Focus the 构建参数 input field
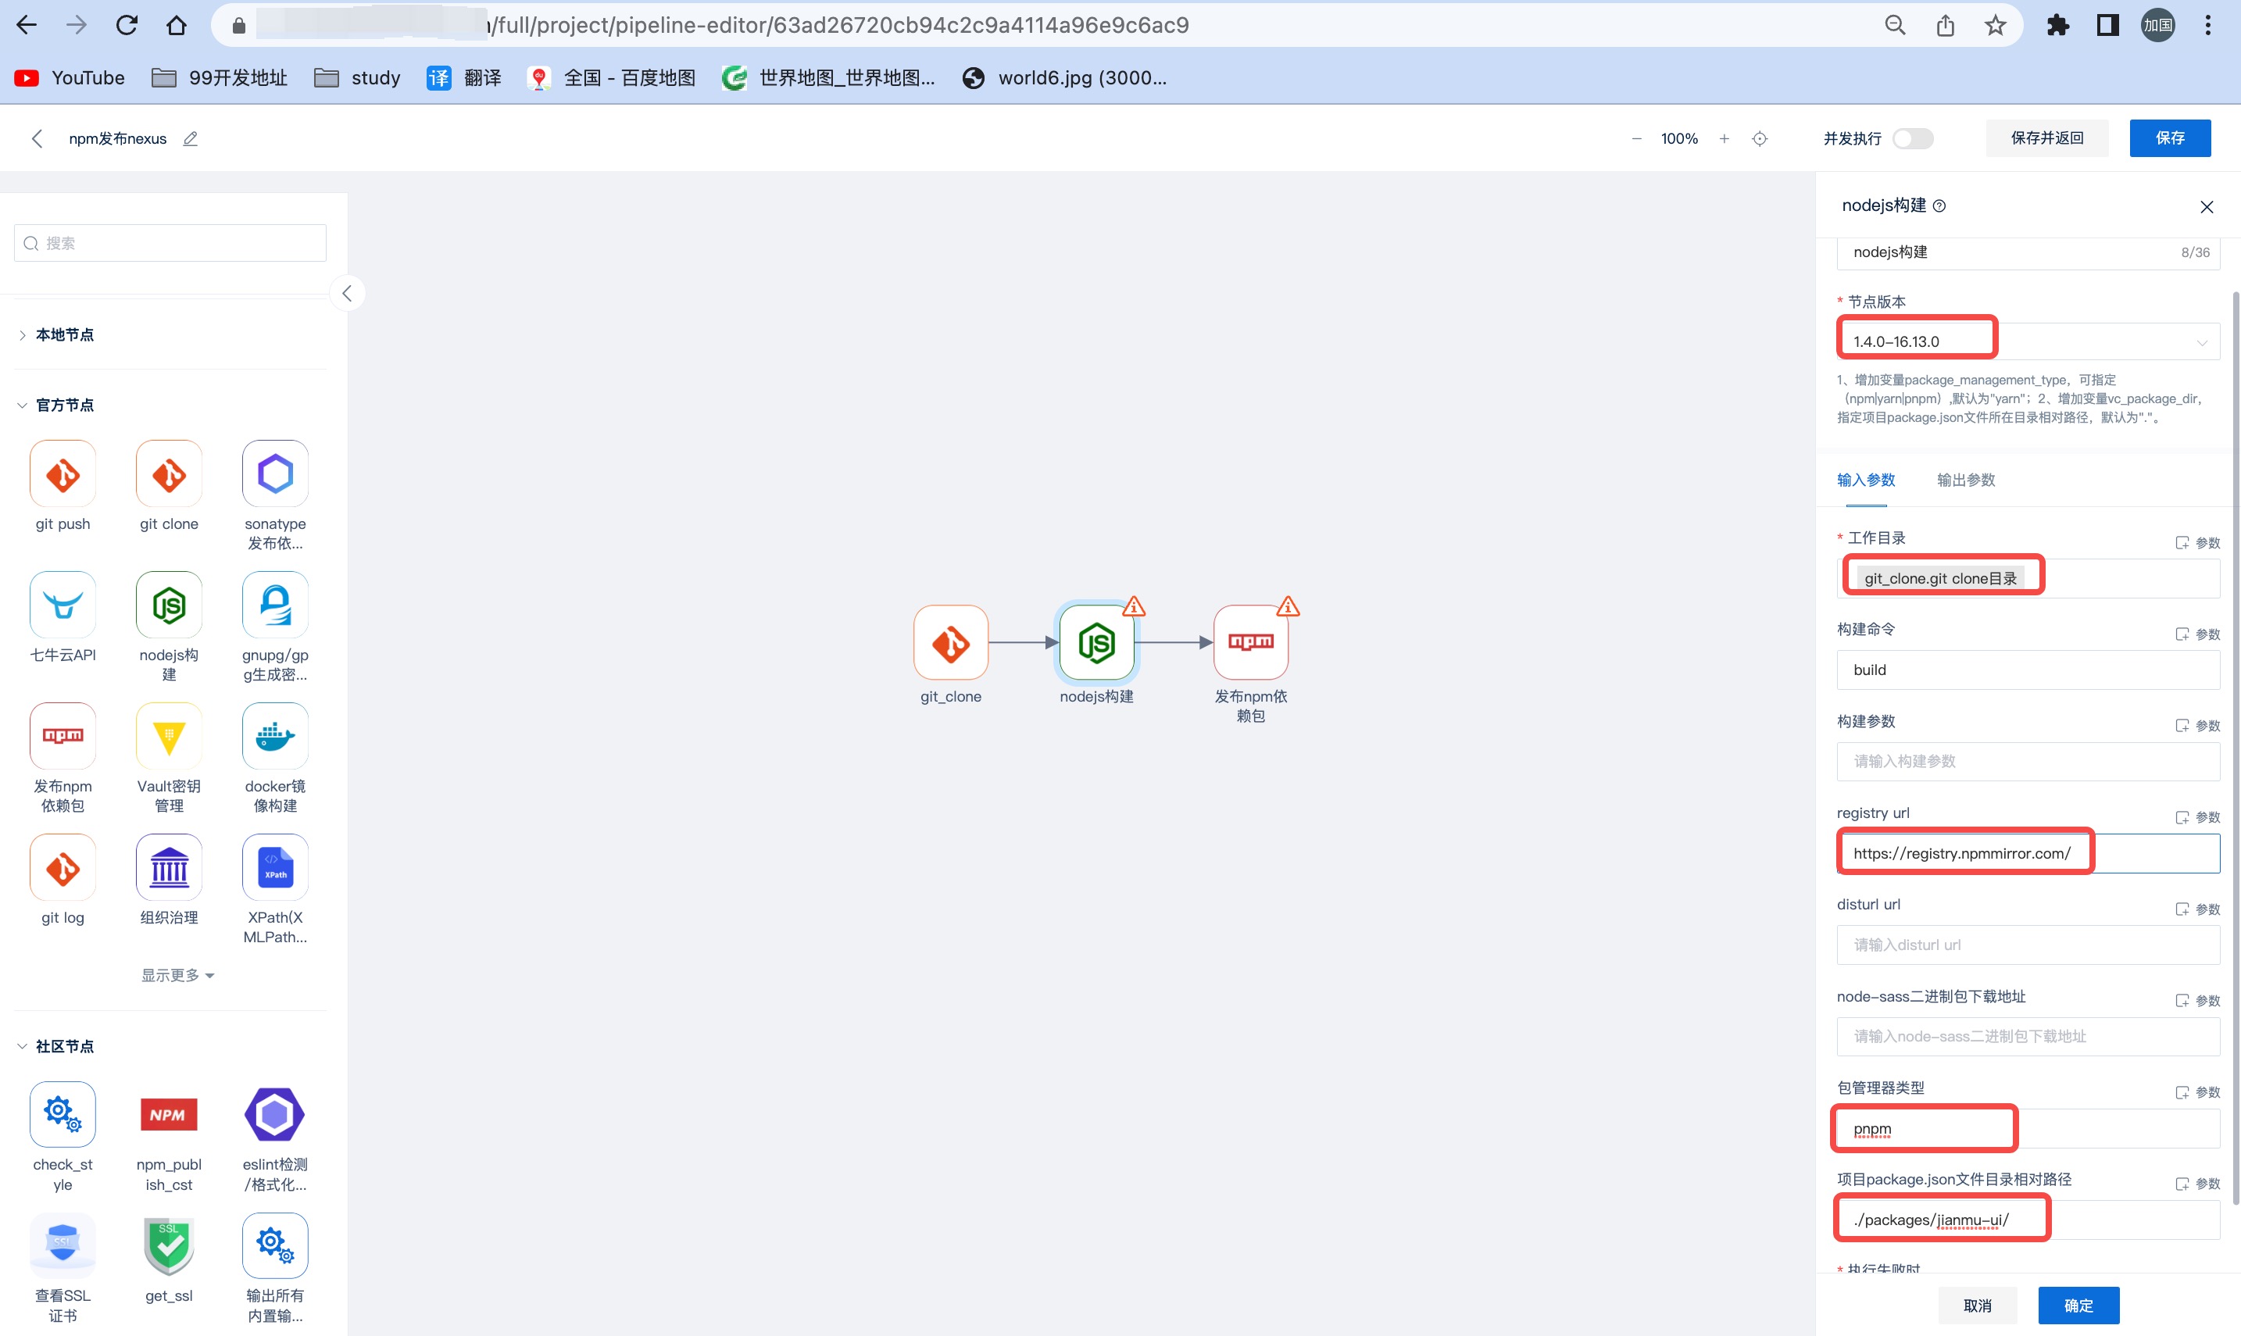This screenshot has width=2241, height=1336. pyautogui.click(x=2028, y=762)
